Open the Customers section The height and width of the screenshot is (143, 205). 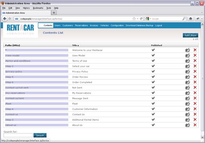(68, 26)
